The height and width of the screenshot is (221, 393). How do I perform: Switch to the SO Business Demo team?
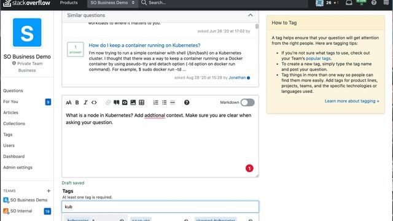tap(25, 200)
